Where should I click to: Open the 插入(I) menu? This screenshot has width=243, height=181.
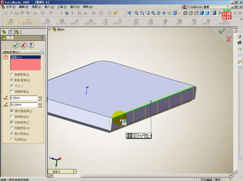click(x=49, y=7)
